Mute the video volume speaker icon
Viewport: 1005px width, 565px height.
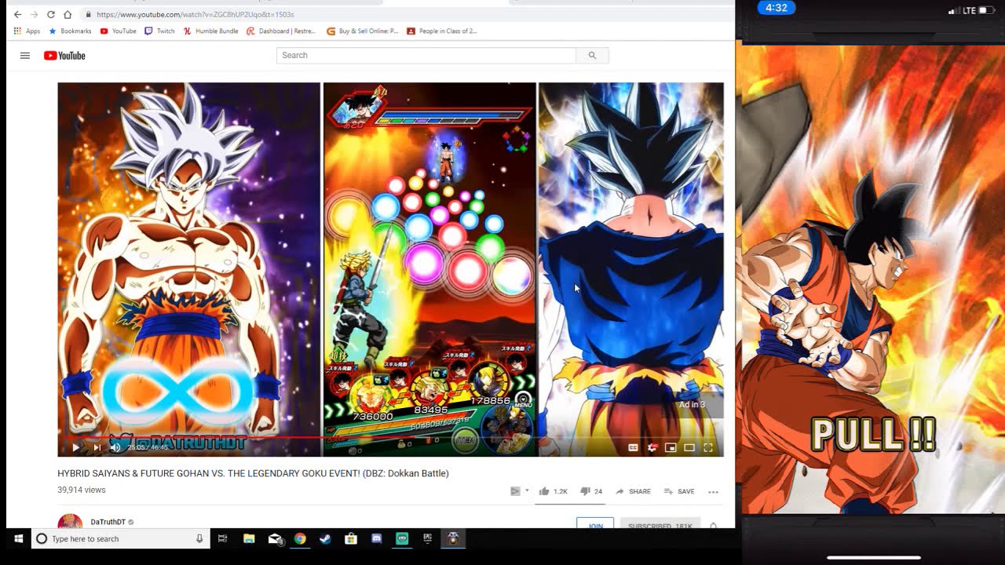pyautogui.click(x=115, y=447)
